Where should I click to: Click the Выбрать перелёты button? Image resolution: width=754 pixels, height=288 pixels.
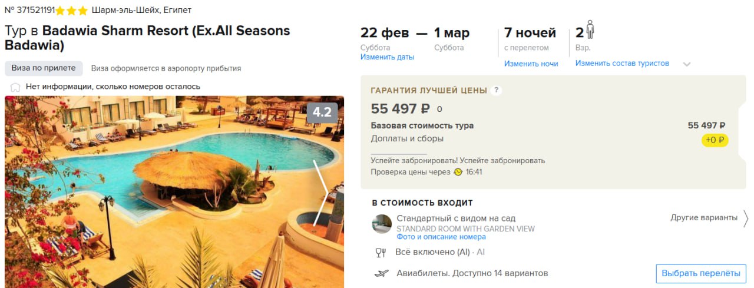tap(701, 273)
